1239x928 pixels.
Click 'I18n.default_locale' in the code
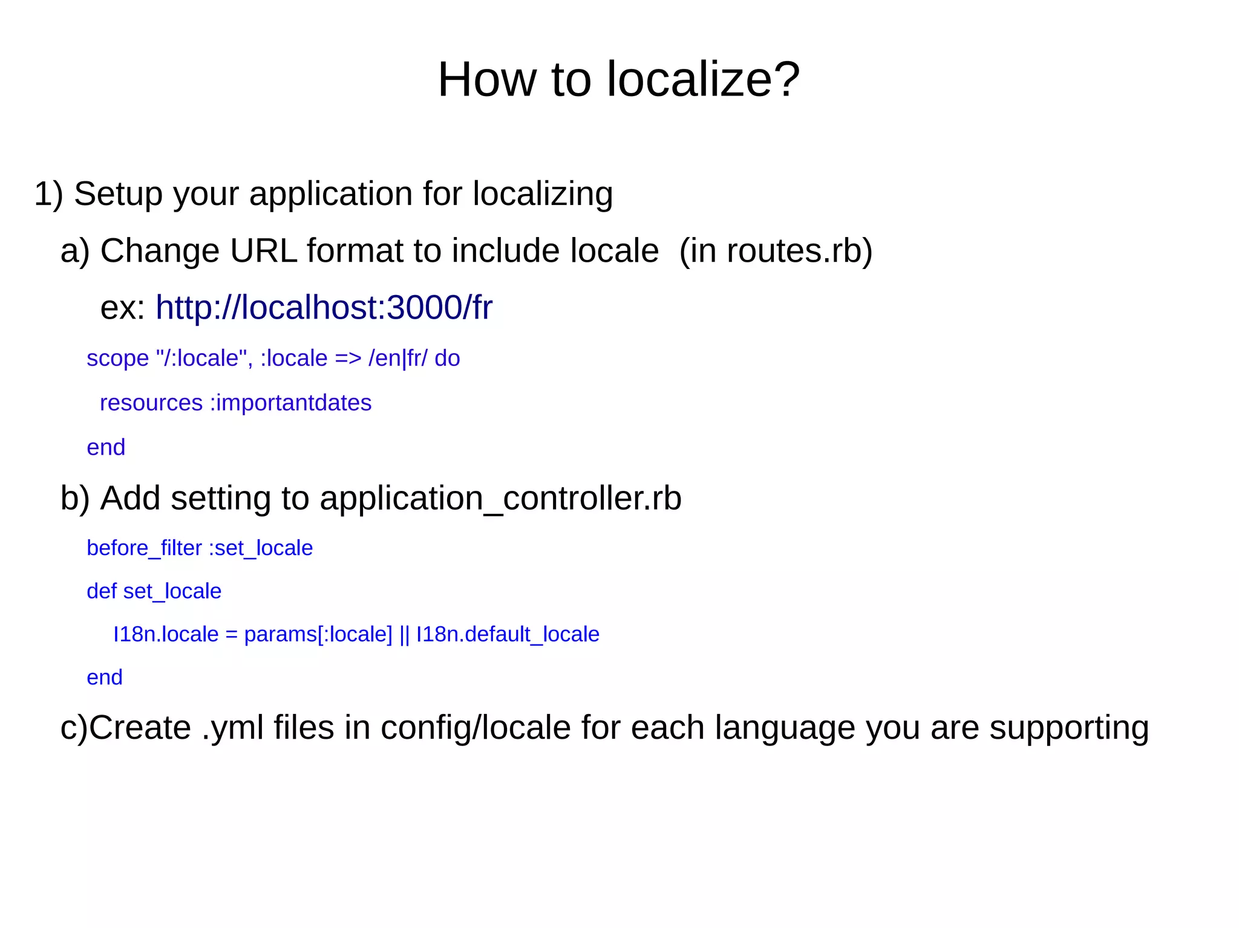(x=508, y=634)
